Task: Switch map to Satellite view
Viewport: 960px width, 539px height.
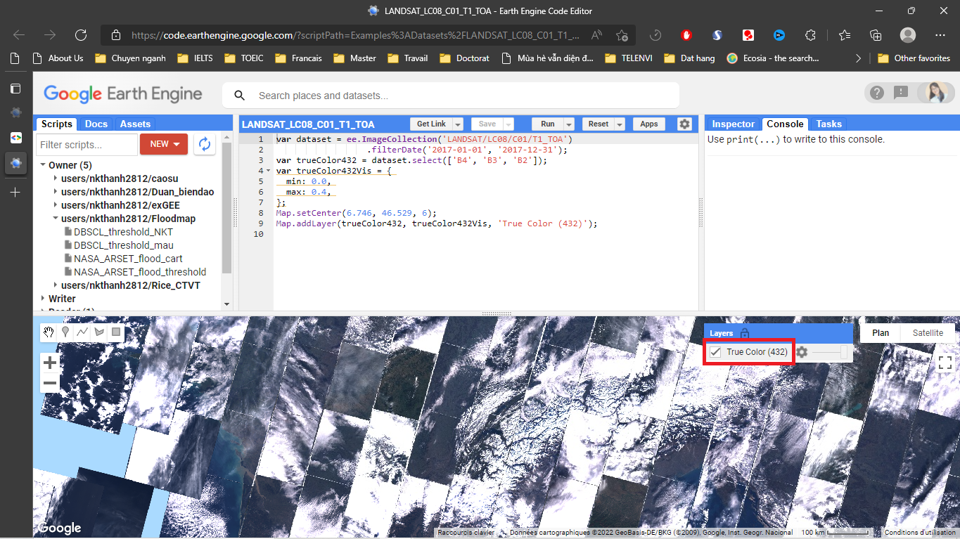Action: coord(928,333)
